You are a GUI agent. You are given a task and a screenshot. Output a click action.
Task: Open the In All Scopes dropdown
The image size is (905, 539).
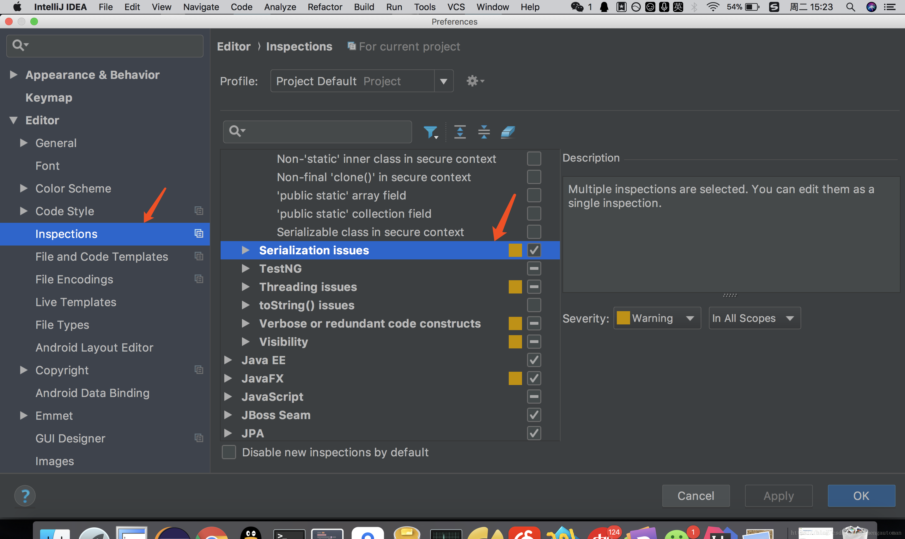click(x=754, y=318)
